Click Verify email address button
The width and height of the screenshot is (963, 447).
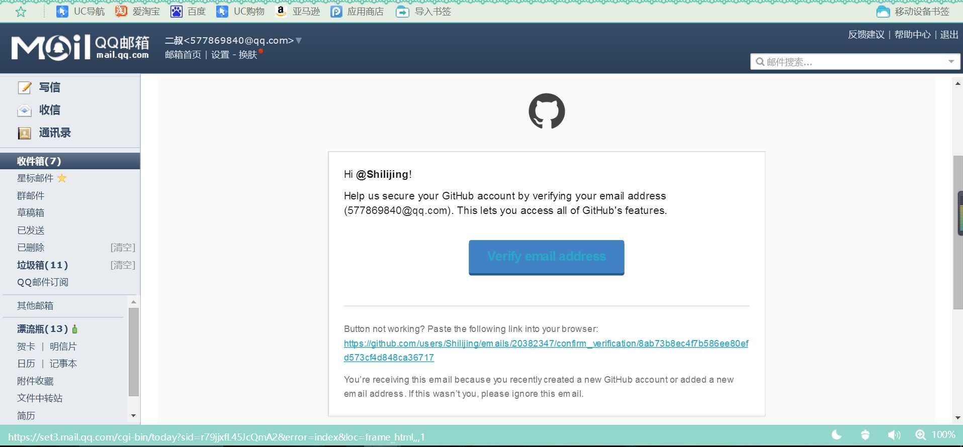click(x=547, y=257)
